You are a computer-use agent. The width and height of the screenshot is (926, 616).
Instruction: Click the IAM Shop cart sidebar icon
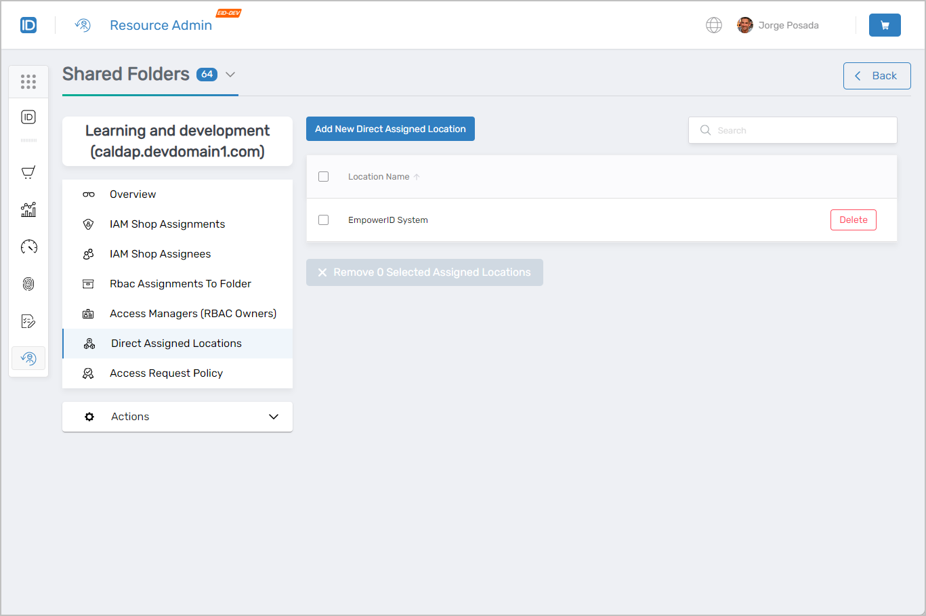(28, 172)
